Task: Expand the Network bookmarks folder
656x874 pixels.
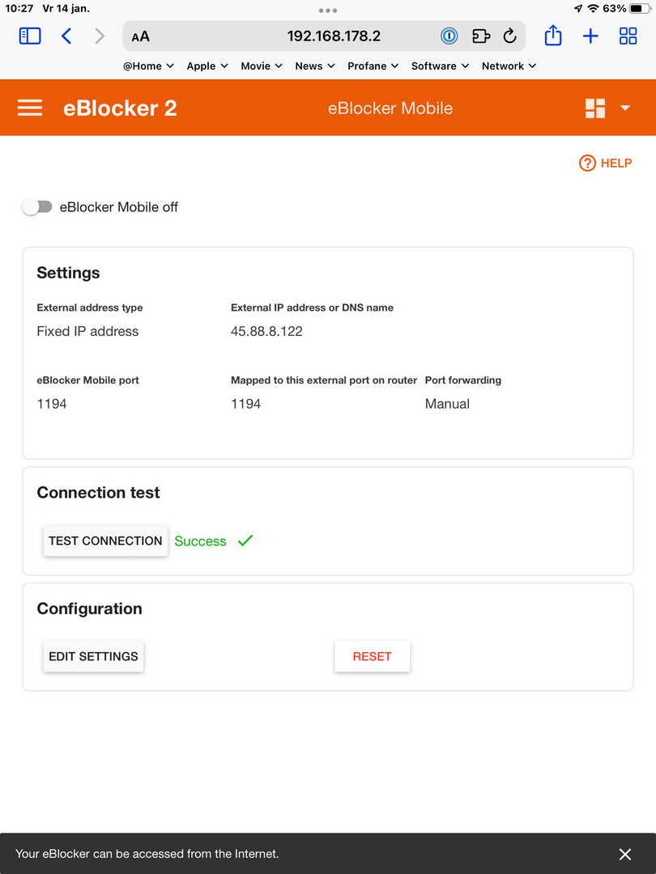Action: (x=509, y=66)
